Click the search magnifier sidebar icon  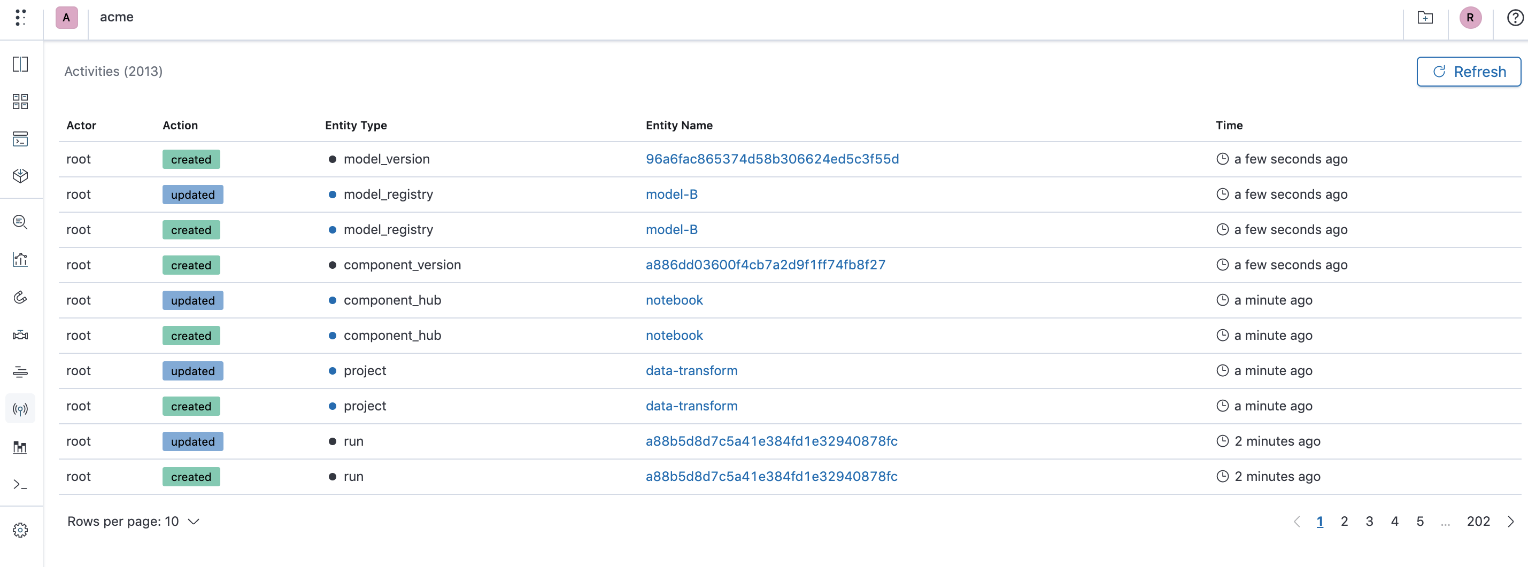20,222
